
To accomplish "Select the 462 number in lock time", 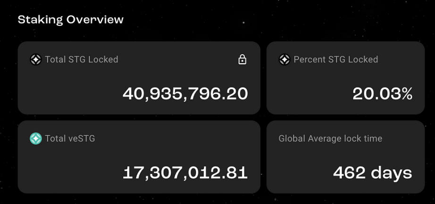I will [349, 173].
